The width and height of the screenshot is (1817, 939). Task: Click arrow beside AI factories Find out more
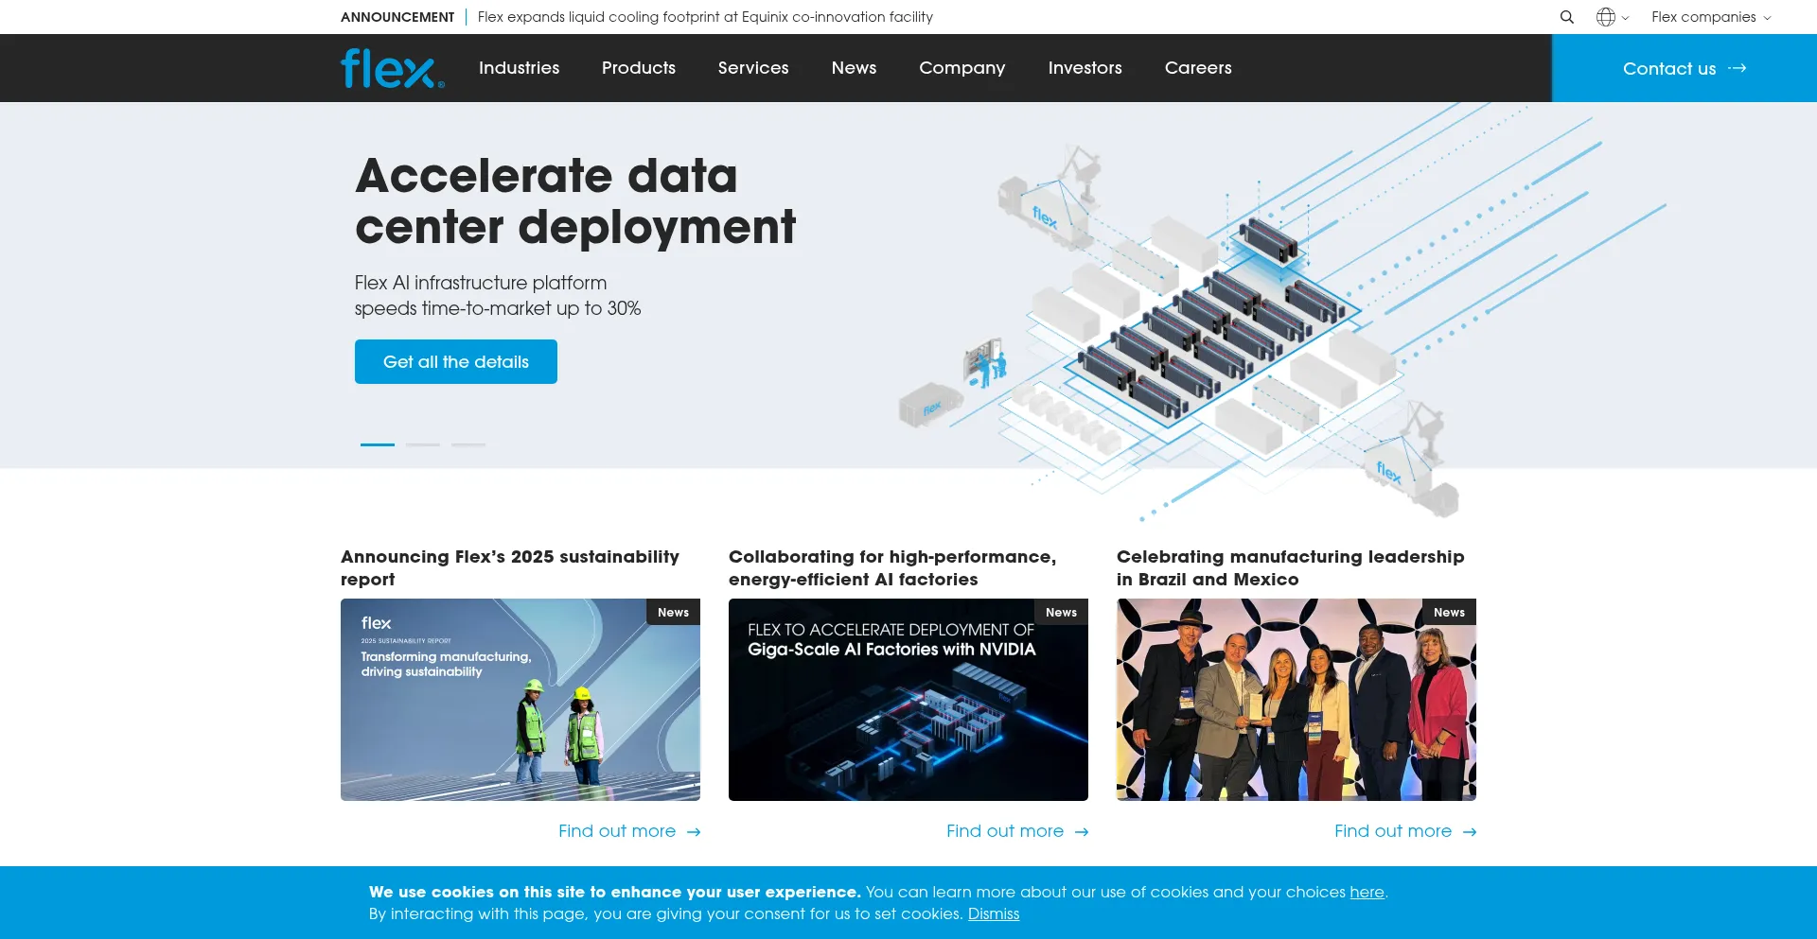click(x=1082, y=832)
